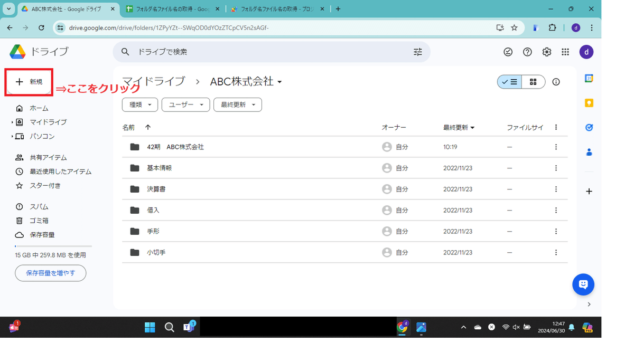The width and height of the screenshot is (634, 343).
Task: Click the New (新規) button
Action: pyautogui.click(x=29, y=82)
